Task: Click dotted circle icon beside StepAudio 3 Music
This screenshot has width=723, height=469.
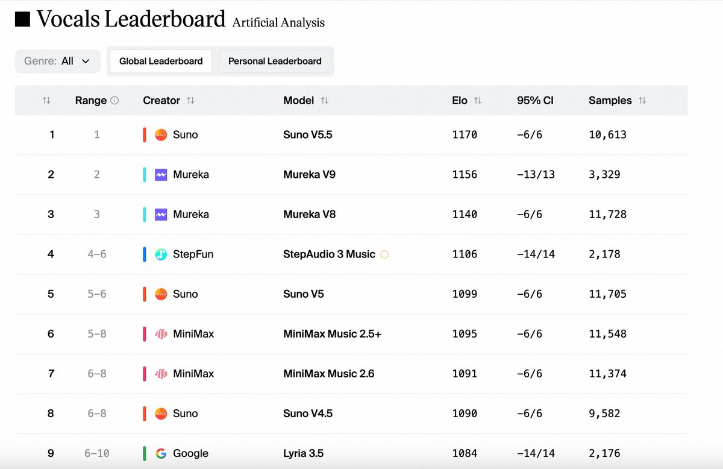Action: coord(384,254)
